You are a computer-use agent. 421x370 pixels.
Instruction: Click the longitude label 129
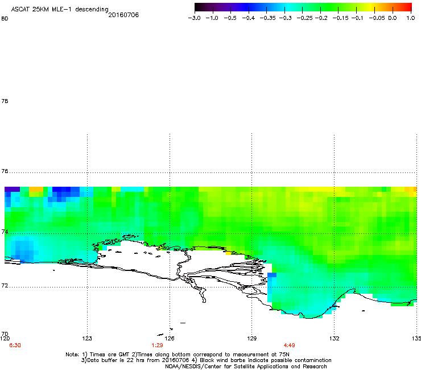[x=252, y=338]
